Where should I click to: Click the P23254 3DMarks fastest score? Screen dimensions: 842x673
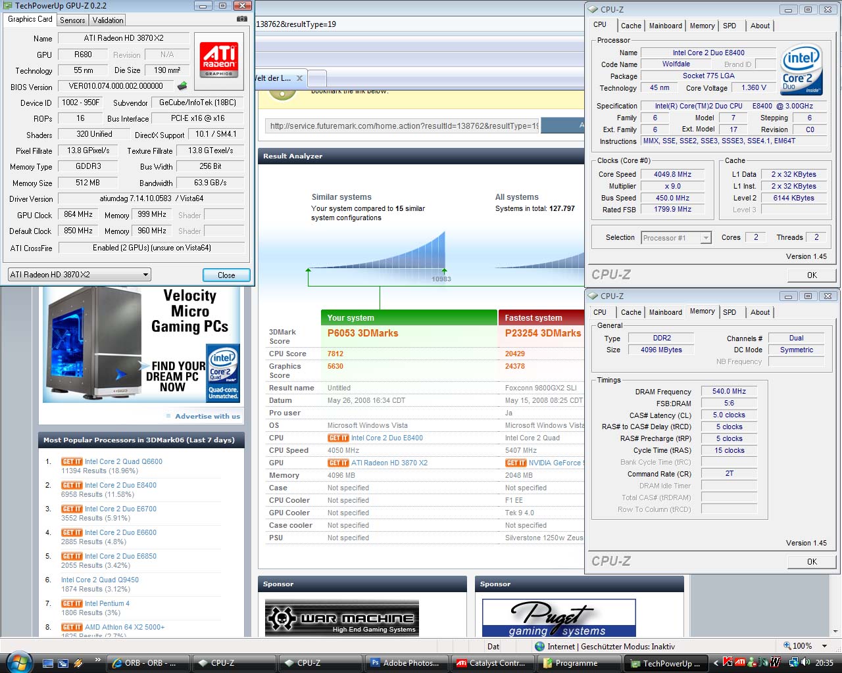tap(543, 333)
